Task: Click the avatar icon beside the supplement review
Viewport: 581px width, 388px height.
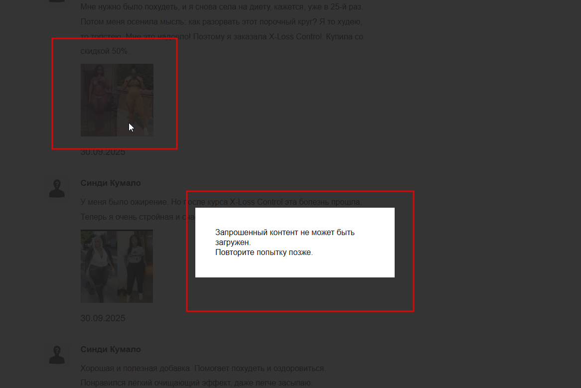Action: (x=57, y=355)
